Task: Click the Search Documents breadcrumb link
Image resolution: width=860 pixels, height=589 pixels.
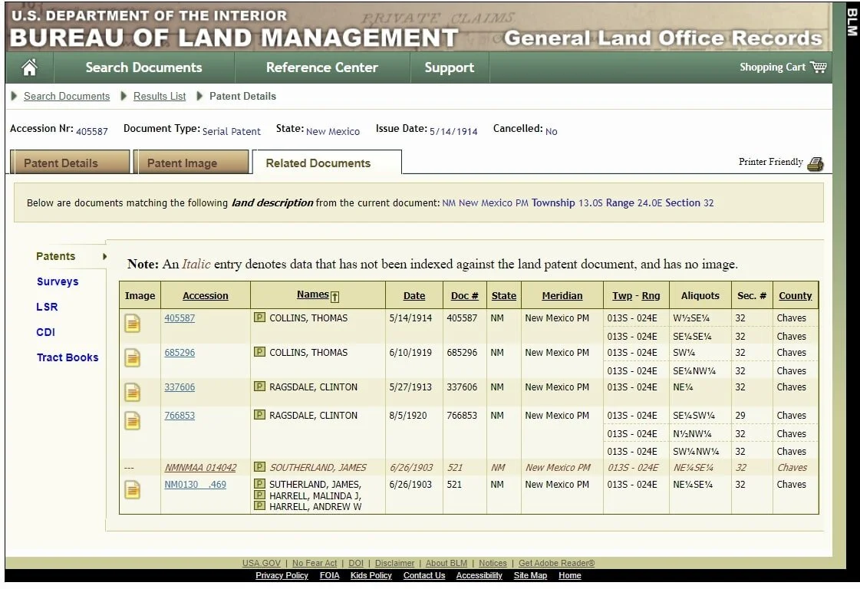Action: coord(67,96)
